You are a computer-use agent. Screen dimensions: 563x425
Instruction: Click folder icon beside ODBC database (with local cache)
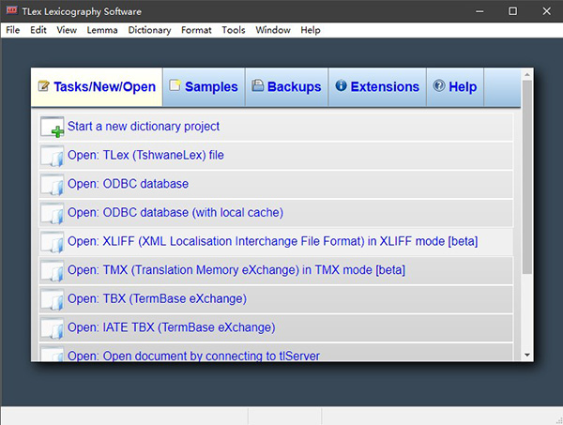coord(52,213)
